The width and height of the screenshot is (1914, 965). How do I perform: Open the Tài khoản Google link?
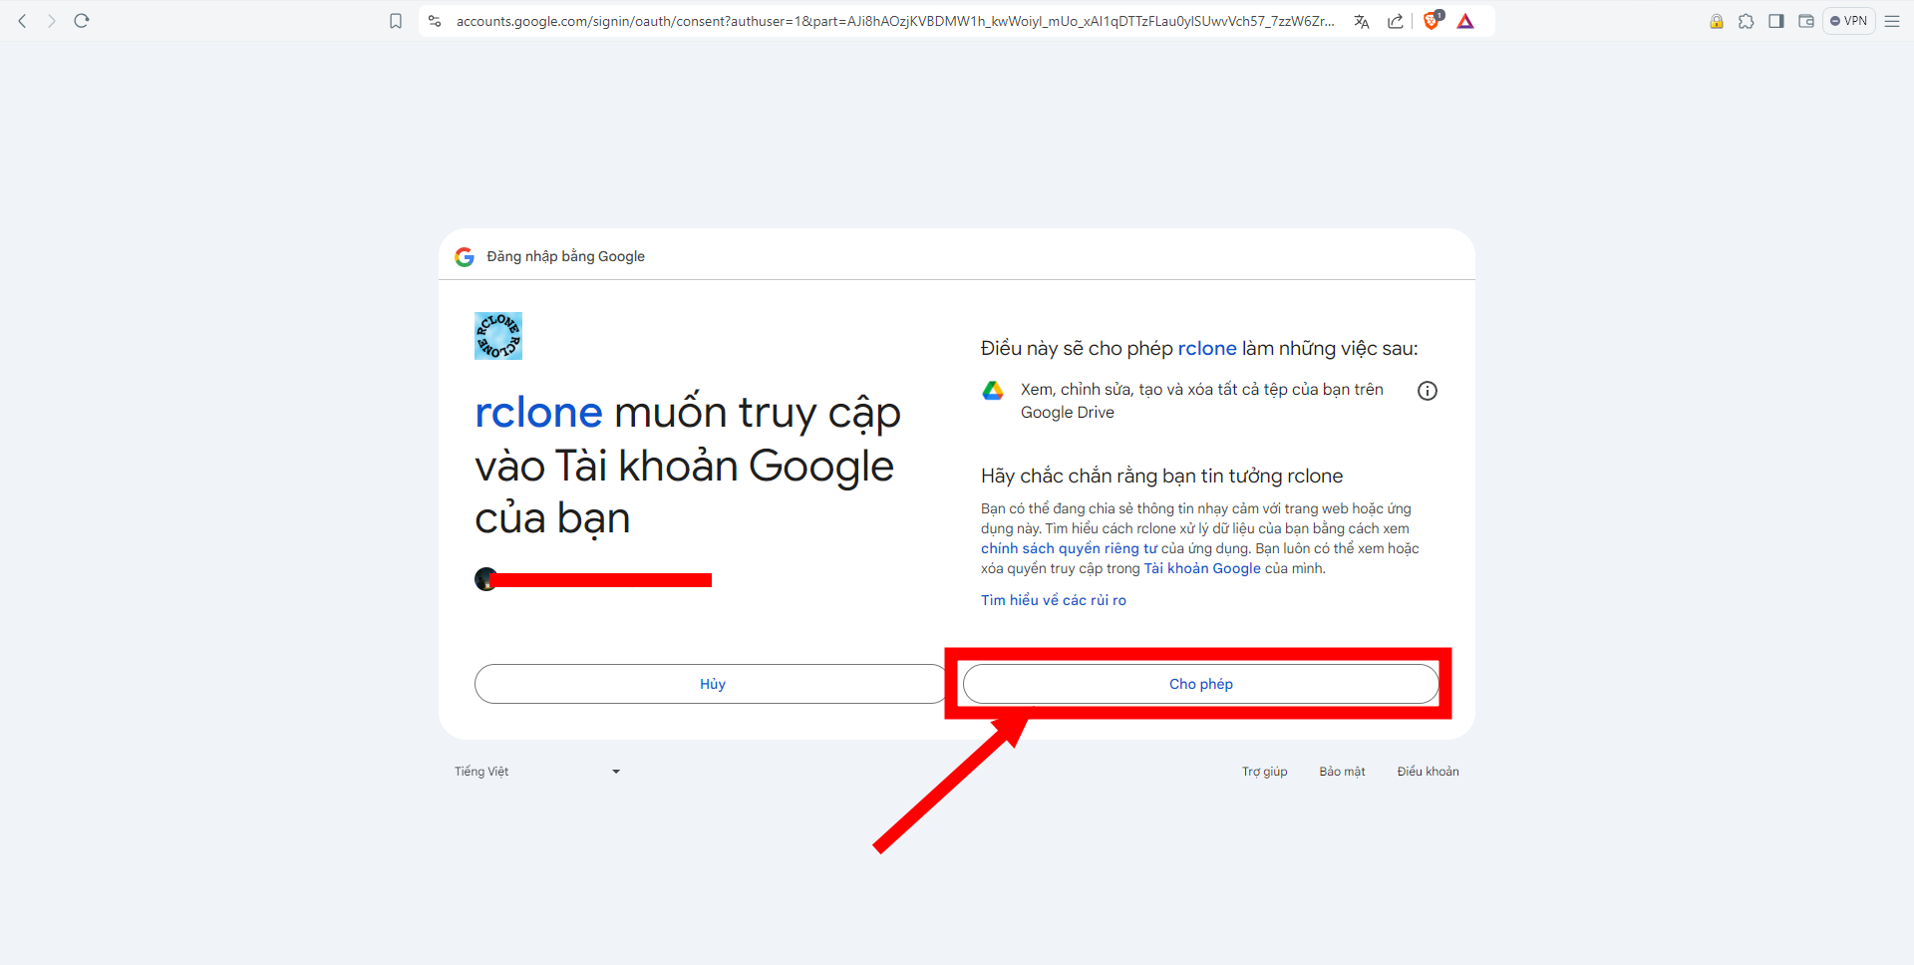[1202, 568]
